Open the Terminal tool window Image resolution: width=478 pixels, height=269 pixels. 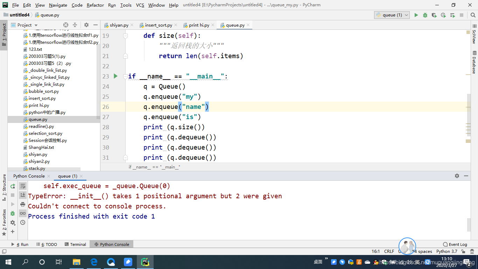click(x=75, y=244)
